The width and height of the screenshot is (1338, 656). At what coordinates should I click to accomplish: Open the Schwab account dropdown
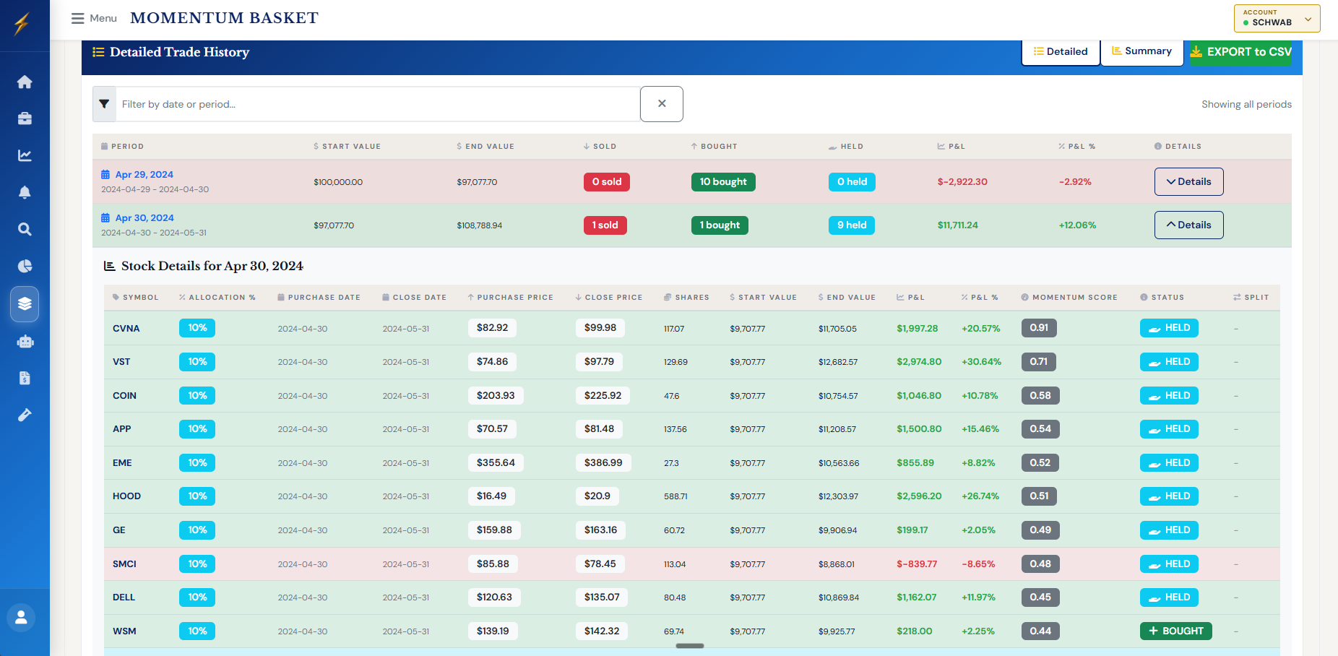point(1277,19)
